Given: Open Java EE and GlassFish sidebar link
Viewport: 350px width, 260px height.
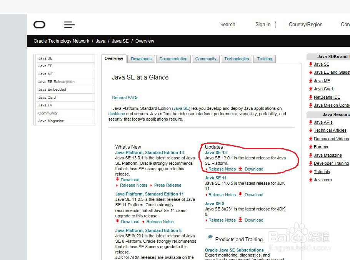Looking at the screenshot, I should point(332,72).
